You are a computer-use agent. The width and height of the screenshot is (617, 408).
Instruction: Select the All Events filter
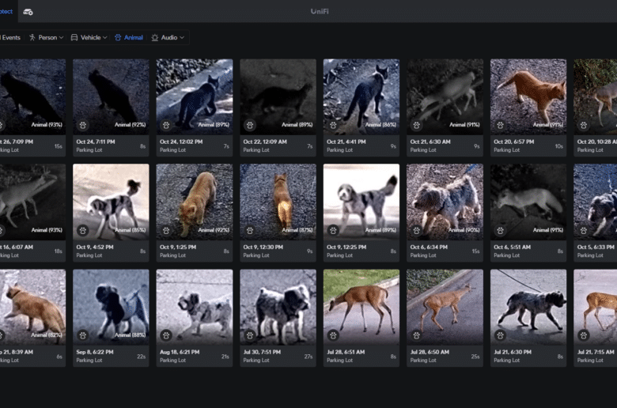pos(10,37)
